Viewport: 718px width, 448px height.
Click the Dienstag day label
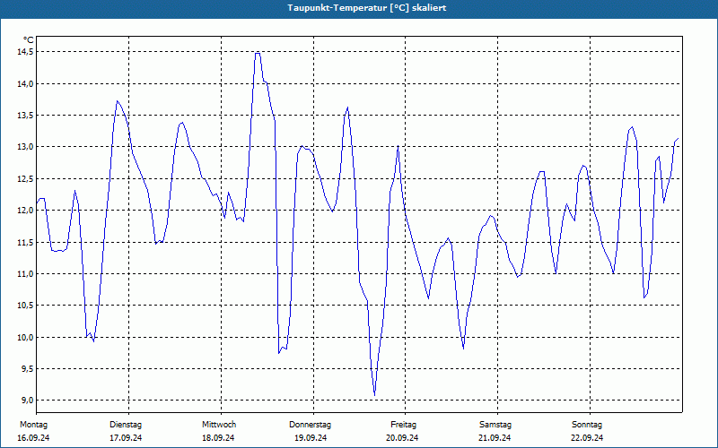pos(126,425)
